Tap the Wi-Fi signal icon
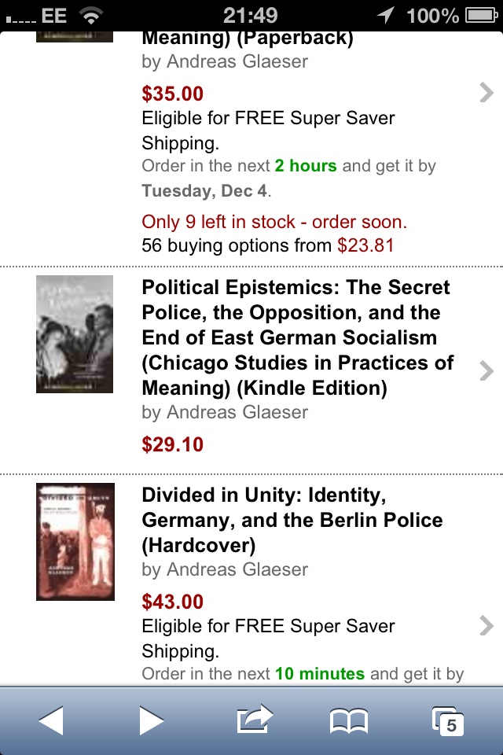 point(91,15)
